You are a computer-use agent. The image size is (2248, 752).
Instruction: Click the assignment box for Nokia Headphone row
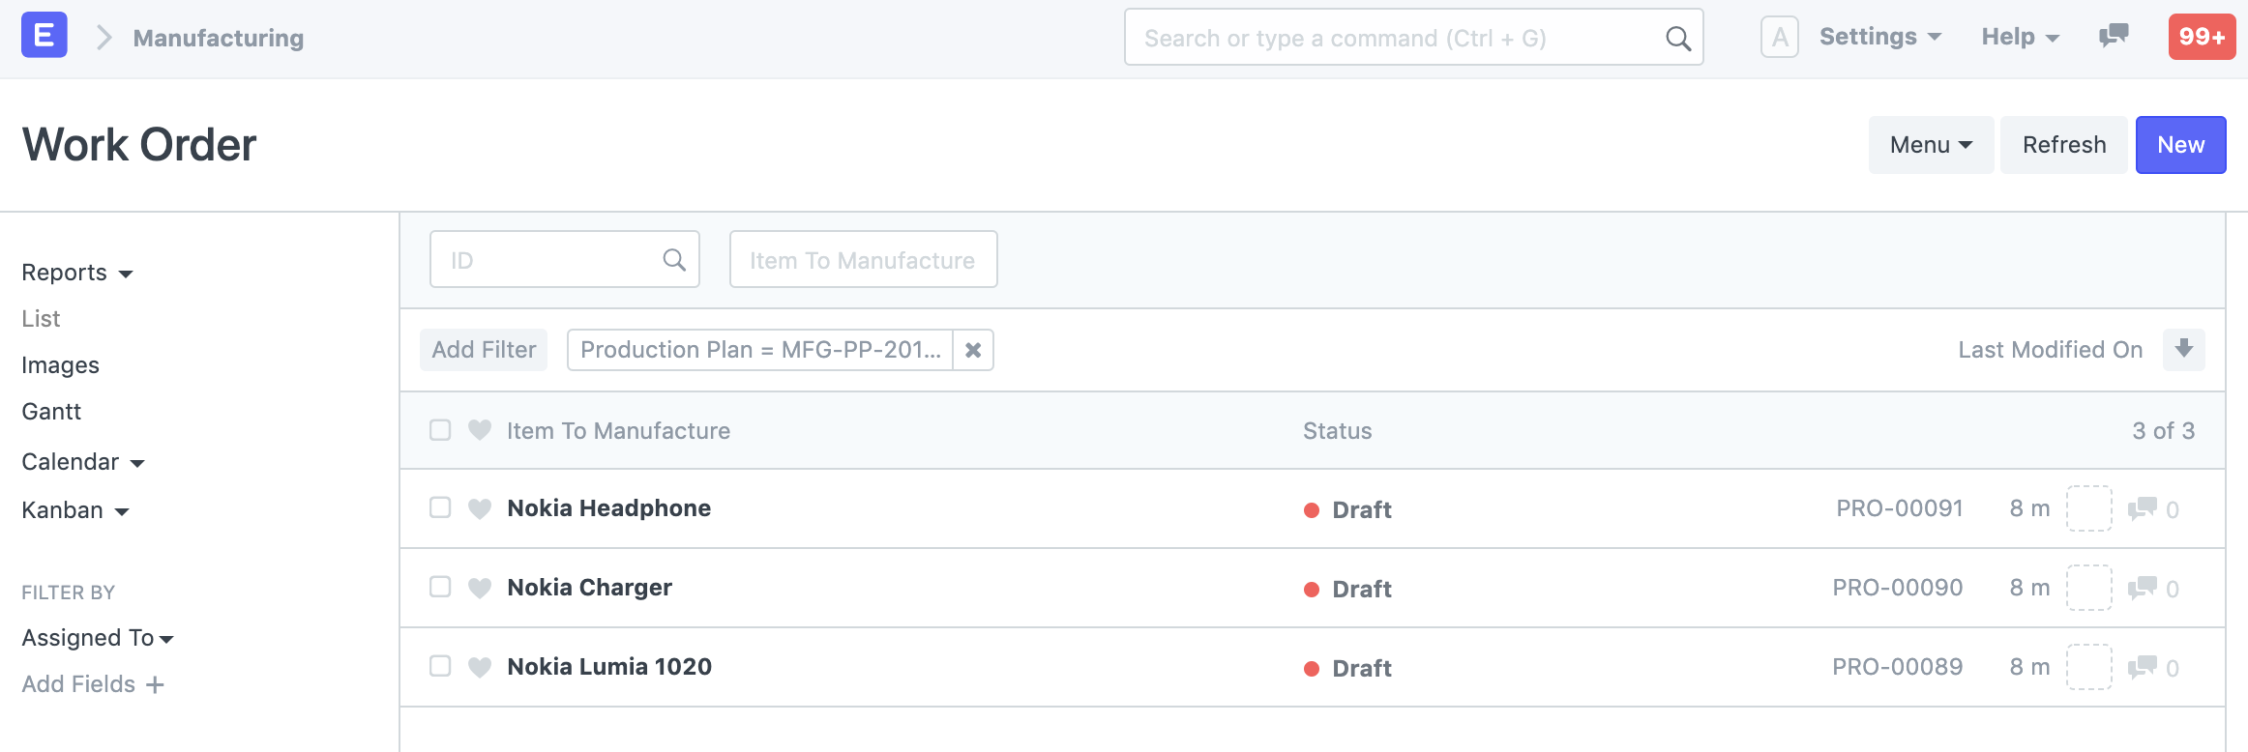point(2088,508)
